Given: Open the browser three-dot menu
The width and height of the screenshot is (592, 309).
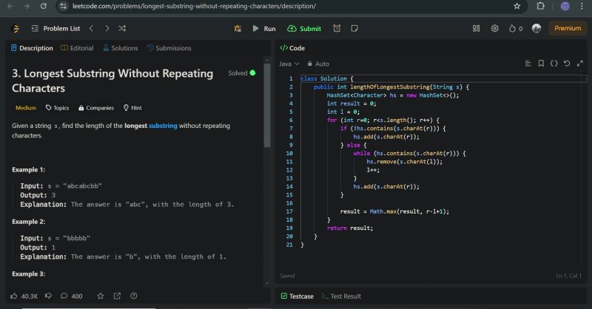Looking at the screenshot, I should (x=582, y=6).
